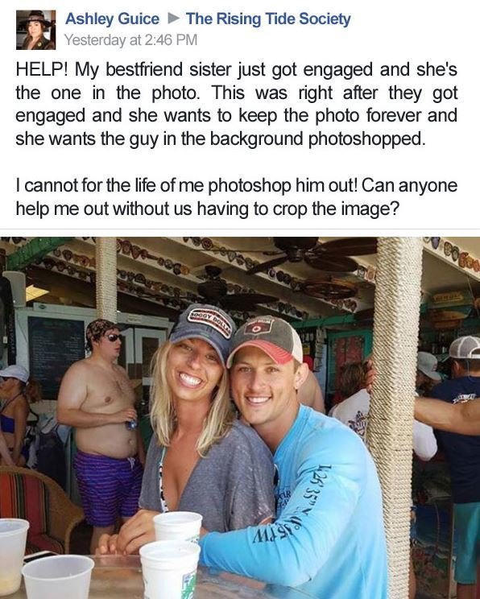The image size is (480, 599).
Task: Click the arrow icon between name and group
Action: point(173,19)
